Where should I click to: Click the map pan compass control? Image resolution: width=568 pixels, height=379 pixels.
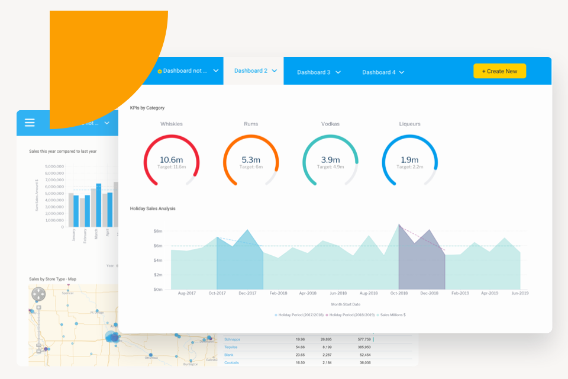pyautogui.click(x=38, y=294)
